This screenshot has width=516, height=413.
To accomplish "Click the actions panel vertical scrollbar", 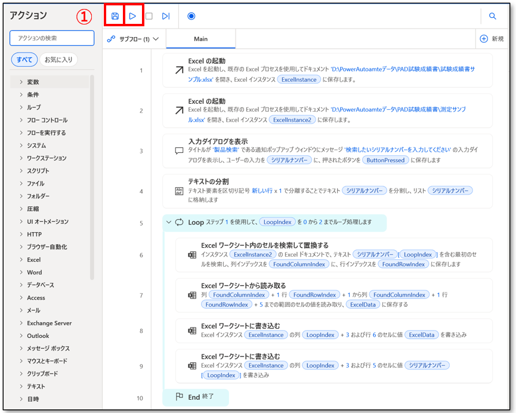I will 92,179.
